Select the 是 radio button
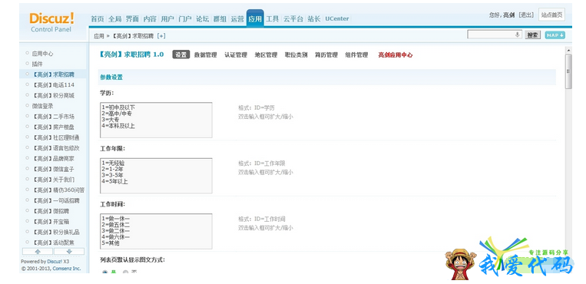Screen dimensions: 586x284 click(104, 272)
